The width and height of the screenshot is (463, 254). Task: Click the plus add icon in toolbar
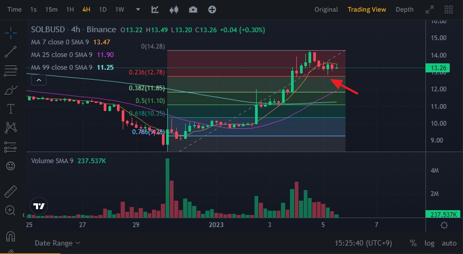click(212, 10)
